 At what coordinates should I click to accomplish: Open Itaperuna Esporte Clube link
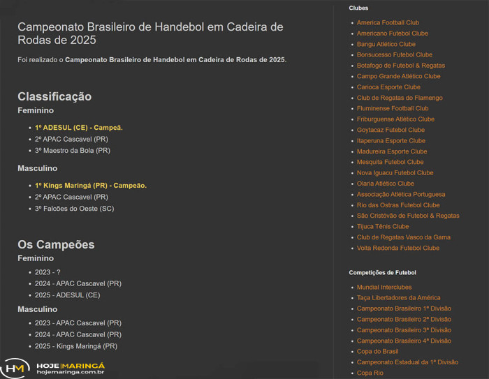(x=391, y=140)
